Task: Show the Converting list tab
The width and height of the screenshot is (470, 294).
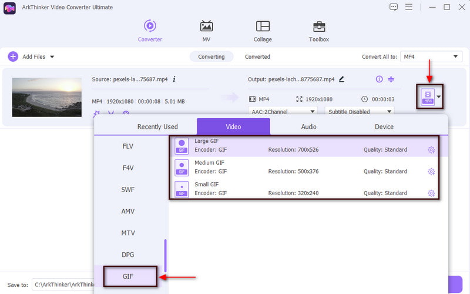Action: [211, 56]
